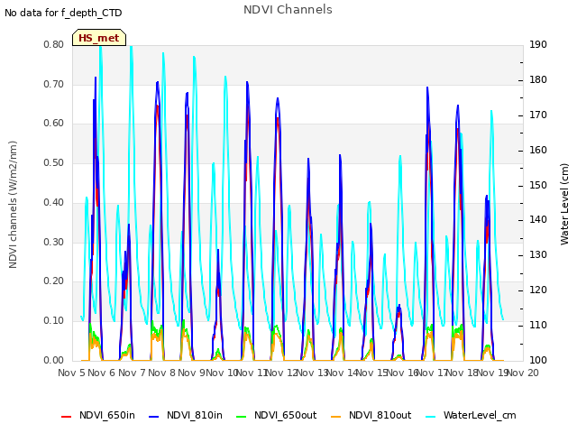Click the red NDVI_650in legend swatch
This screenshot has width=577, height=433.
pyautogui.click(x=66, y=417)
